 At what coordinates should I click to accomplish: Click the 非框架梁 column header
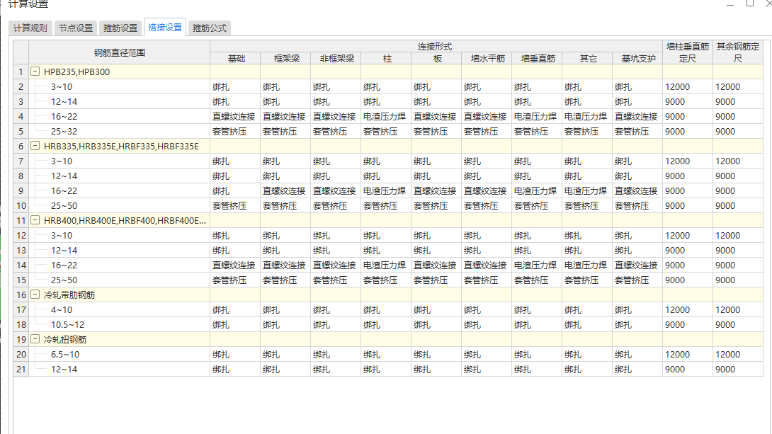coord(336,59)
